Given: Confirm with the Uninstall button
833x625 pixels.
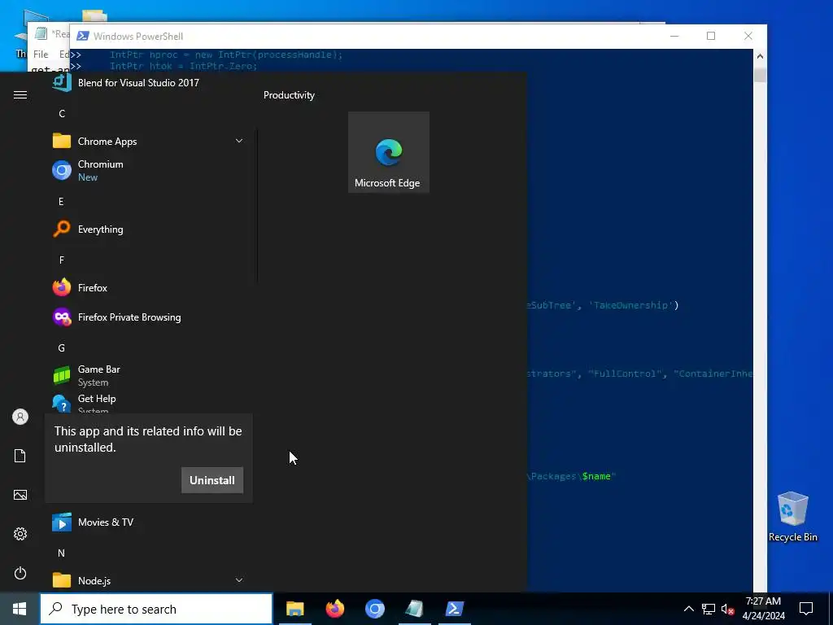Looking at the screenshot, I should click(x=212, y=480).
